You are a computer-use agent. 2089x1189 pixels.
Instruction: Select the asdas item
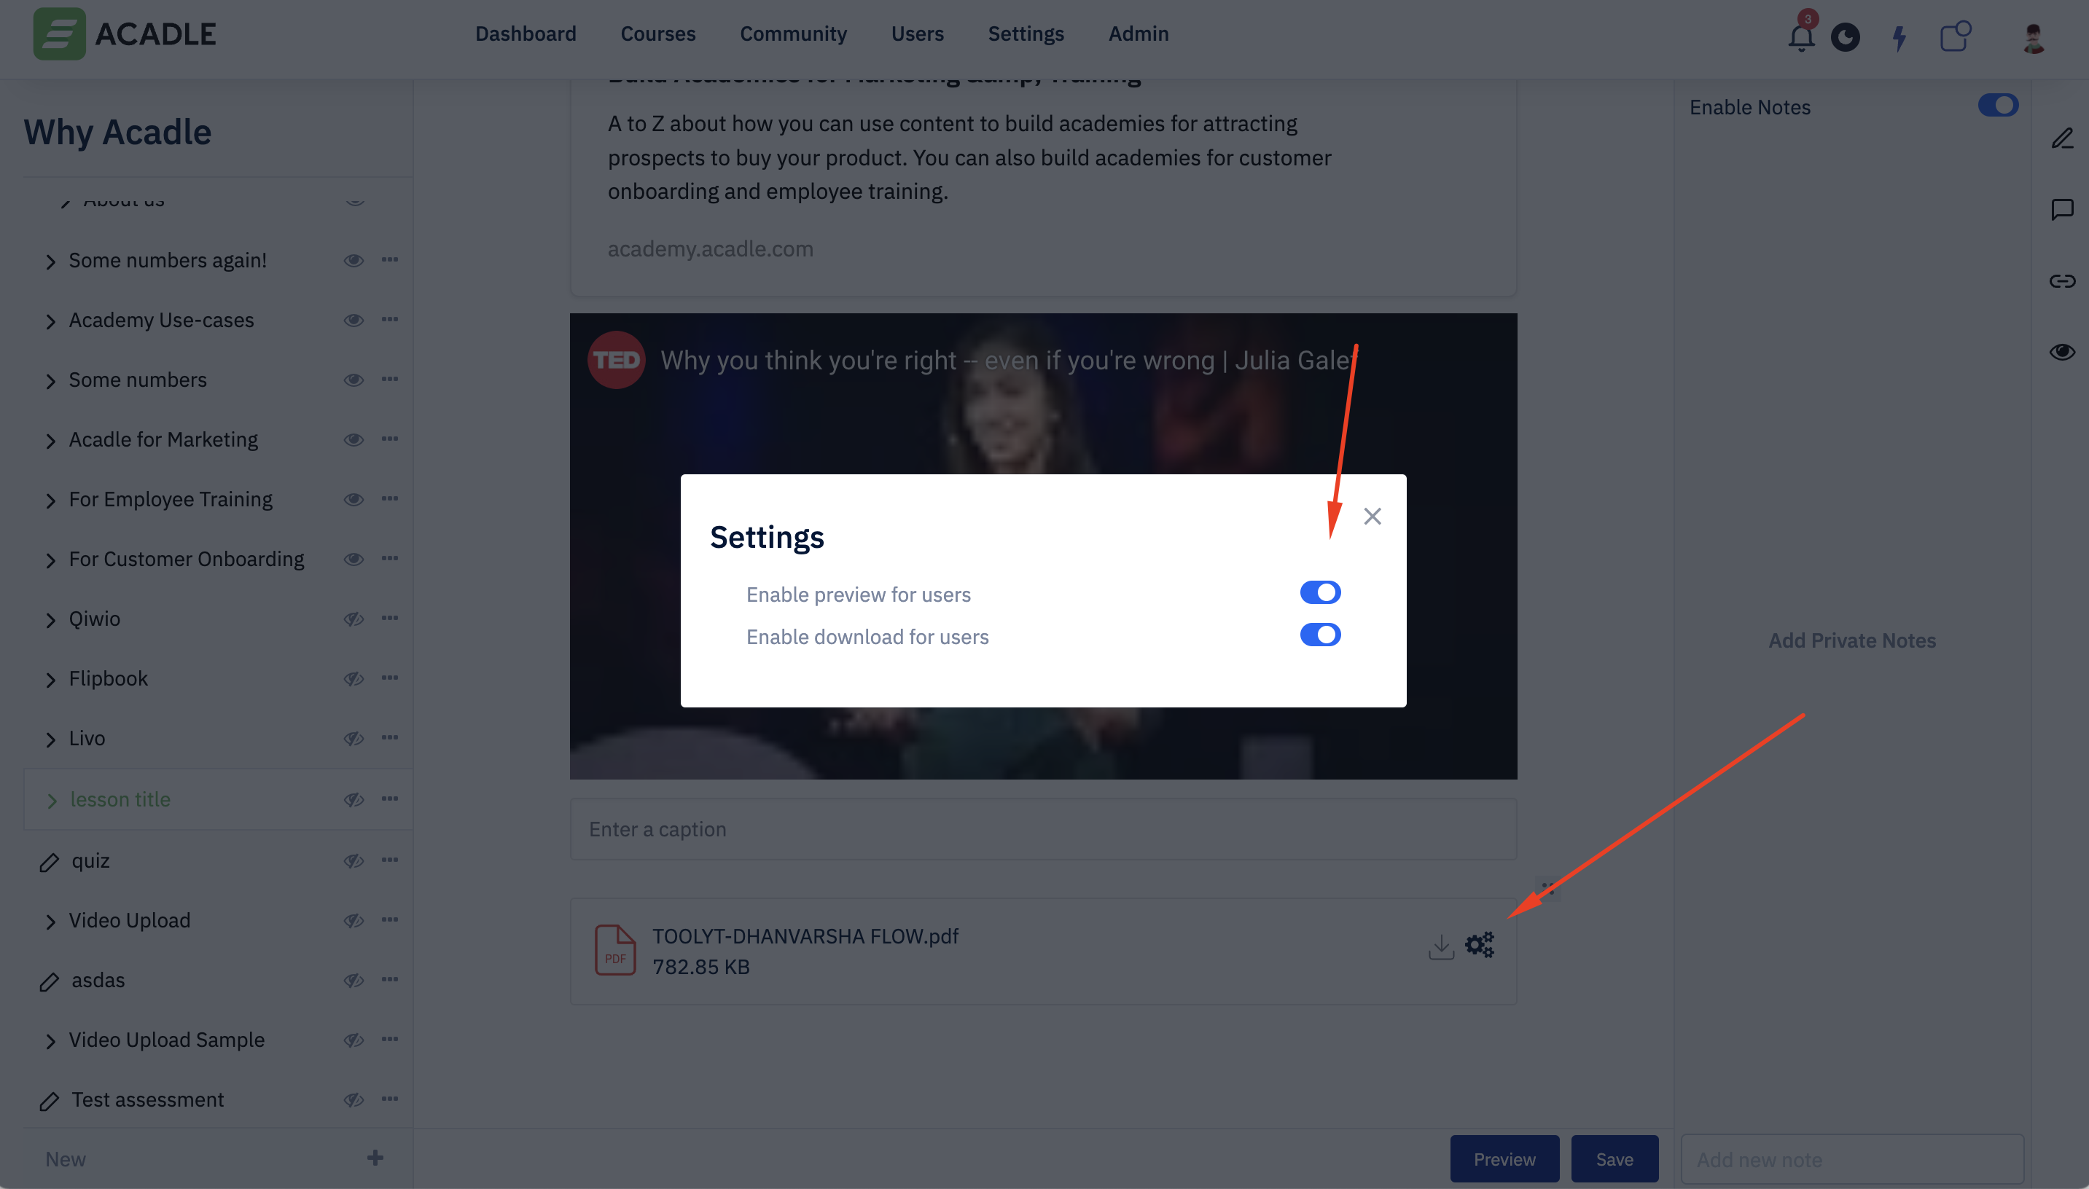point(98,980)
